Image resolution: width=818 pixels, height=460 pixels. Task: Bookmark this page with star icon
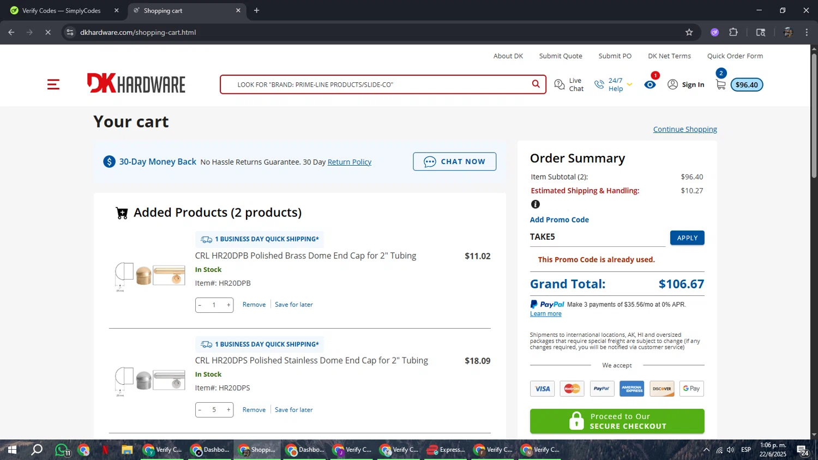(689, 32)
